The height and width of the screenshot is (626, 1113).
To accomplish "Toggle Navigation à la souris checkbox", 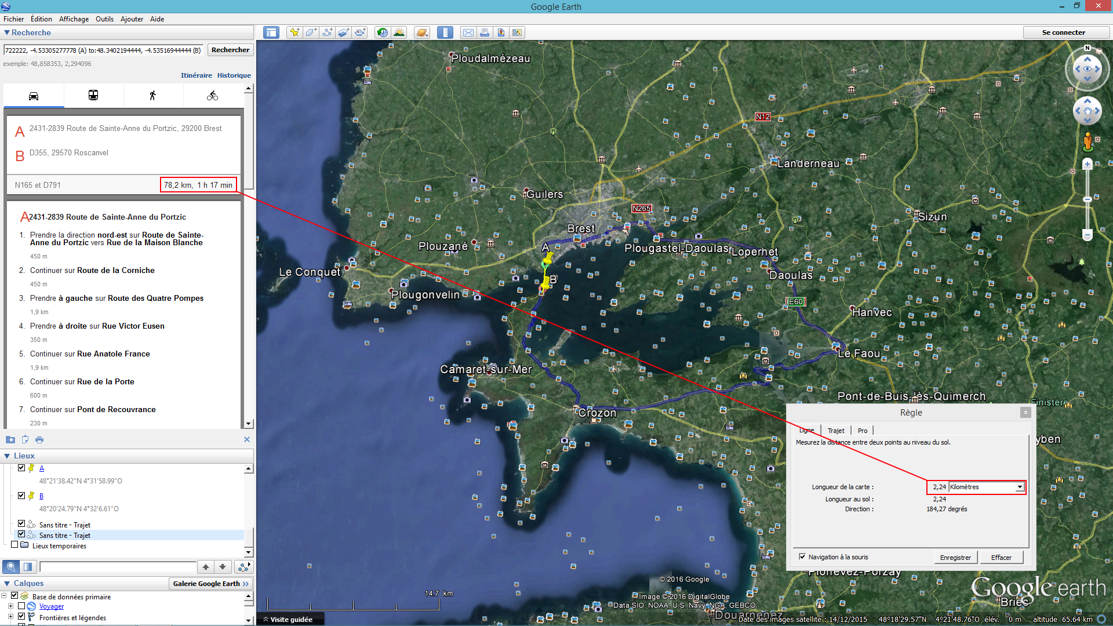I will click(x=802, y=556).
